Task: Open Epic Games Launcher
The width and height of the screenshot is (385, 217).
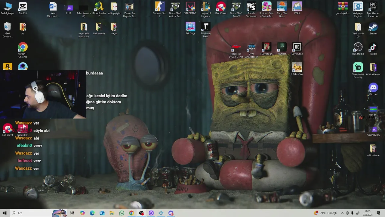Action: (373, 10)
